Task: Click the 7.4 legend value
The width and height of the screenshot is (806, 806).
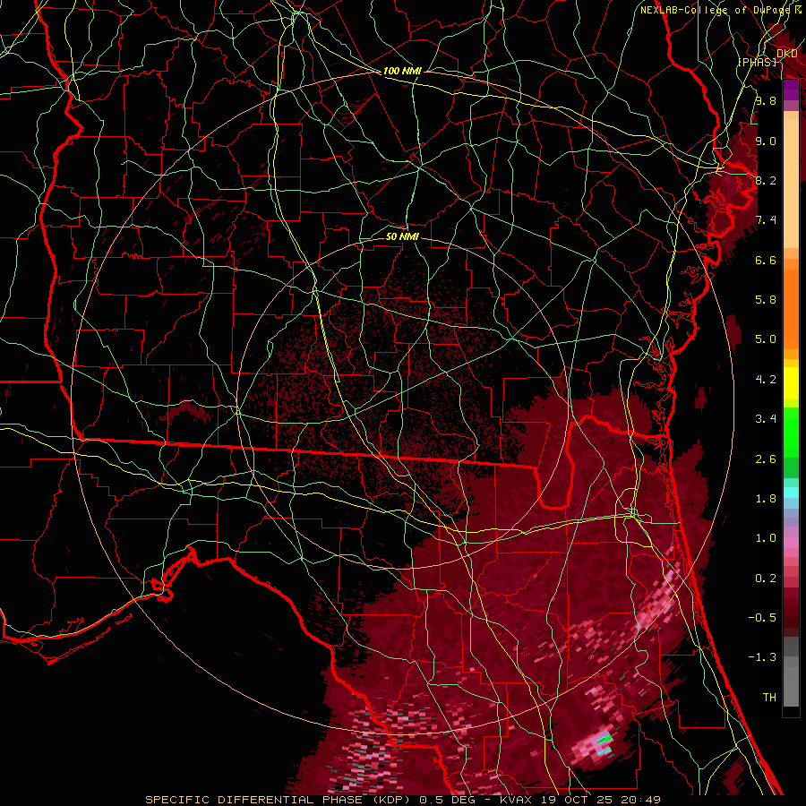Action: point(766,220)
